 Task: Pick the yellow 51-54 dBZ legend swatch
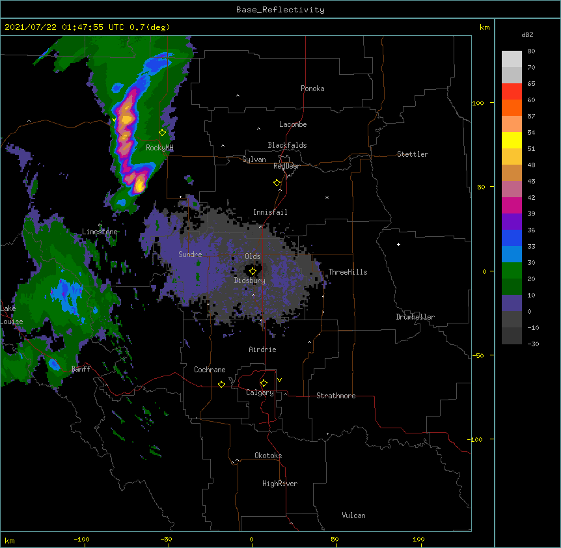coord(512,140)
